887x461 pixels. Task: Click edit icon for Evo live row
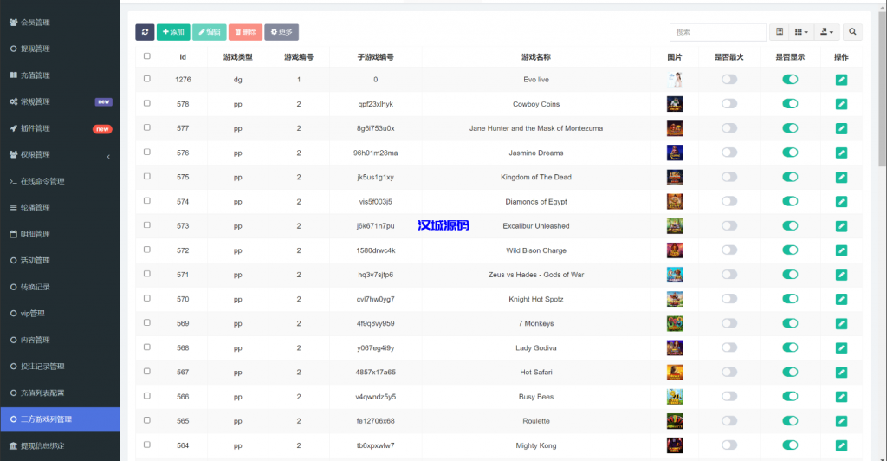coord(841,80)
